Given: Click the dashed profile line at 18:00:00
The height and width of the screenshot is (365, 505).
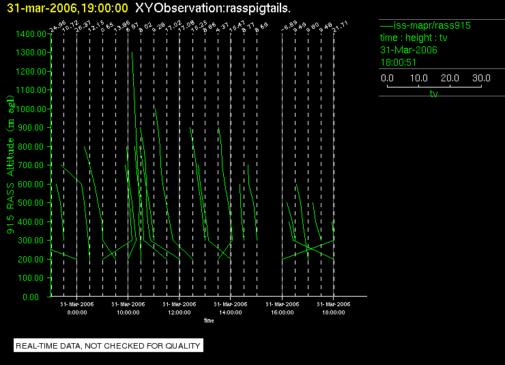Looking at the screenshot, I should coord(333,165).
